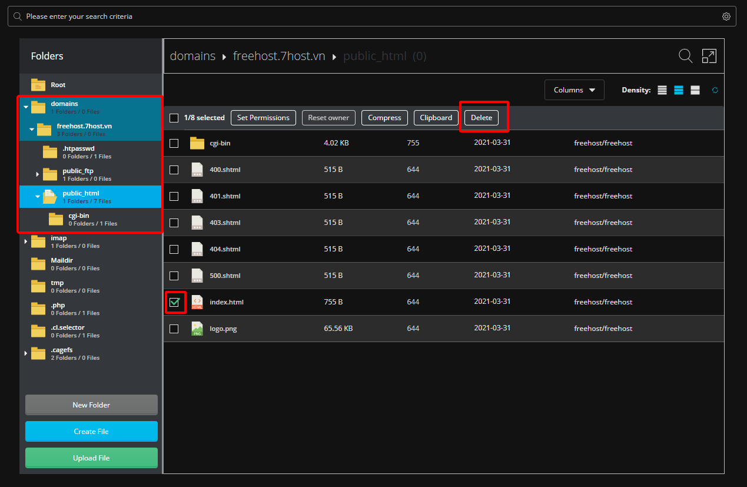Click the cgi-bin folder icon in file list
The height and width of the screenshot is (487, 747).
point(197,143)
